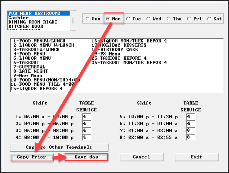Click Shift 8 table service field
This screenshot has height=173, width=229.
(190, 137)
